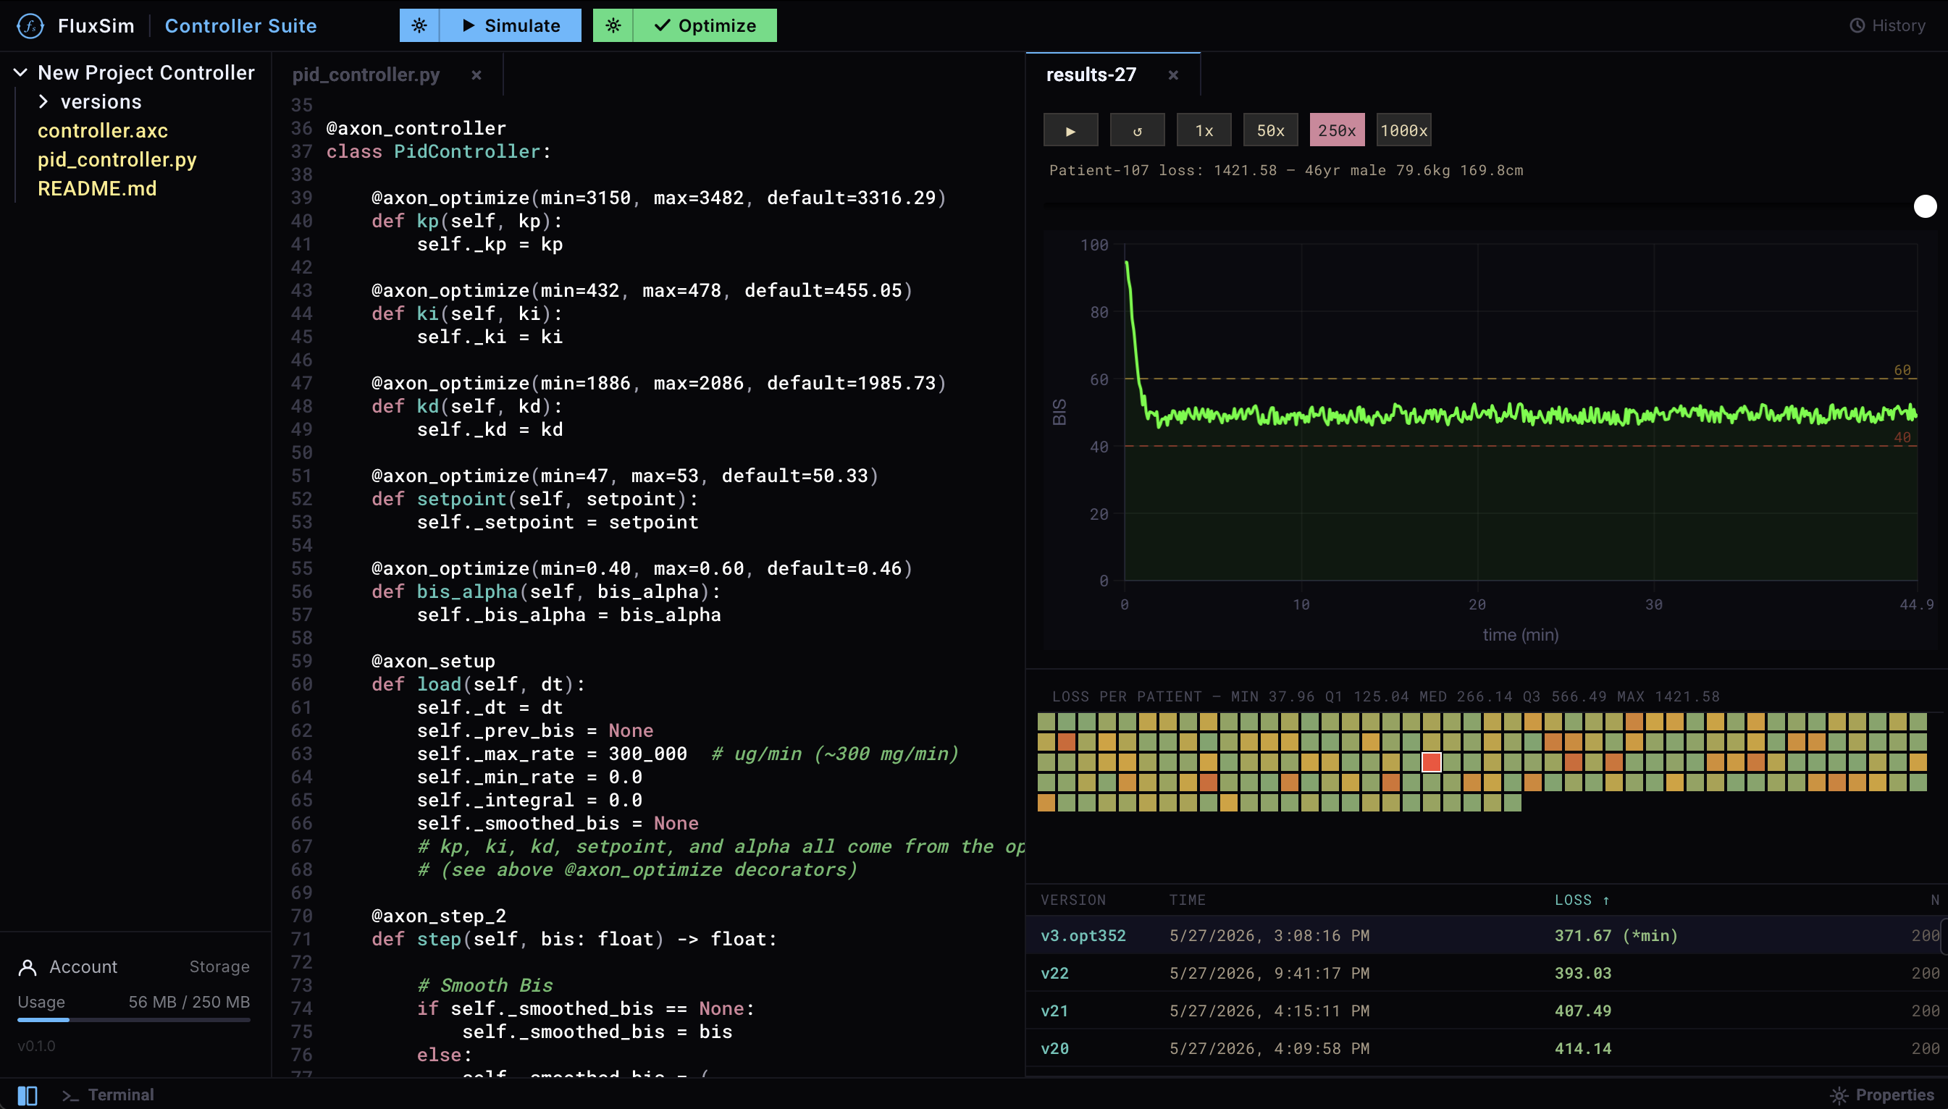The height and width of the screenshot is (1109, 1948).
Task: Open Optimize settings gear
Action: (613, 25)
